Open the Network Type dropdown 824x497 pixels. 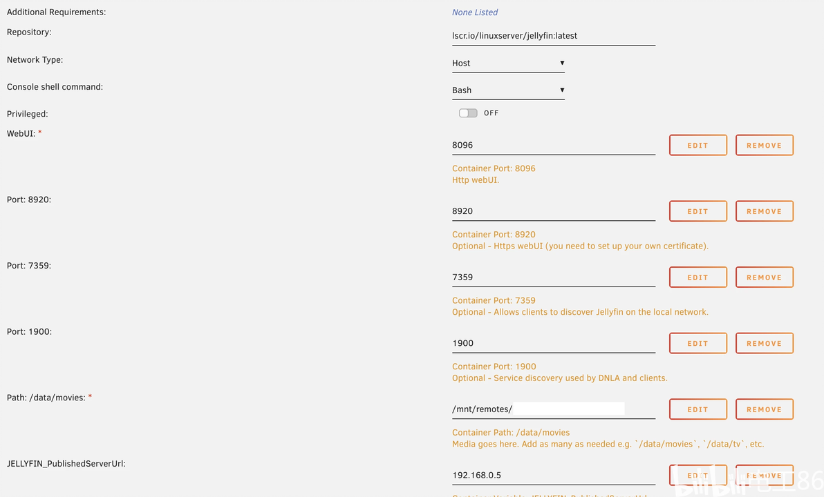coord(508,64)
